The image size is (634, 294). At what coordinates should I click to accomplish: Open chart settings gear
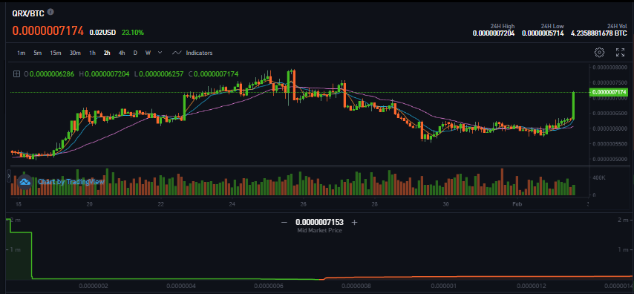click(x=599, y=53)
